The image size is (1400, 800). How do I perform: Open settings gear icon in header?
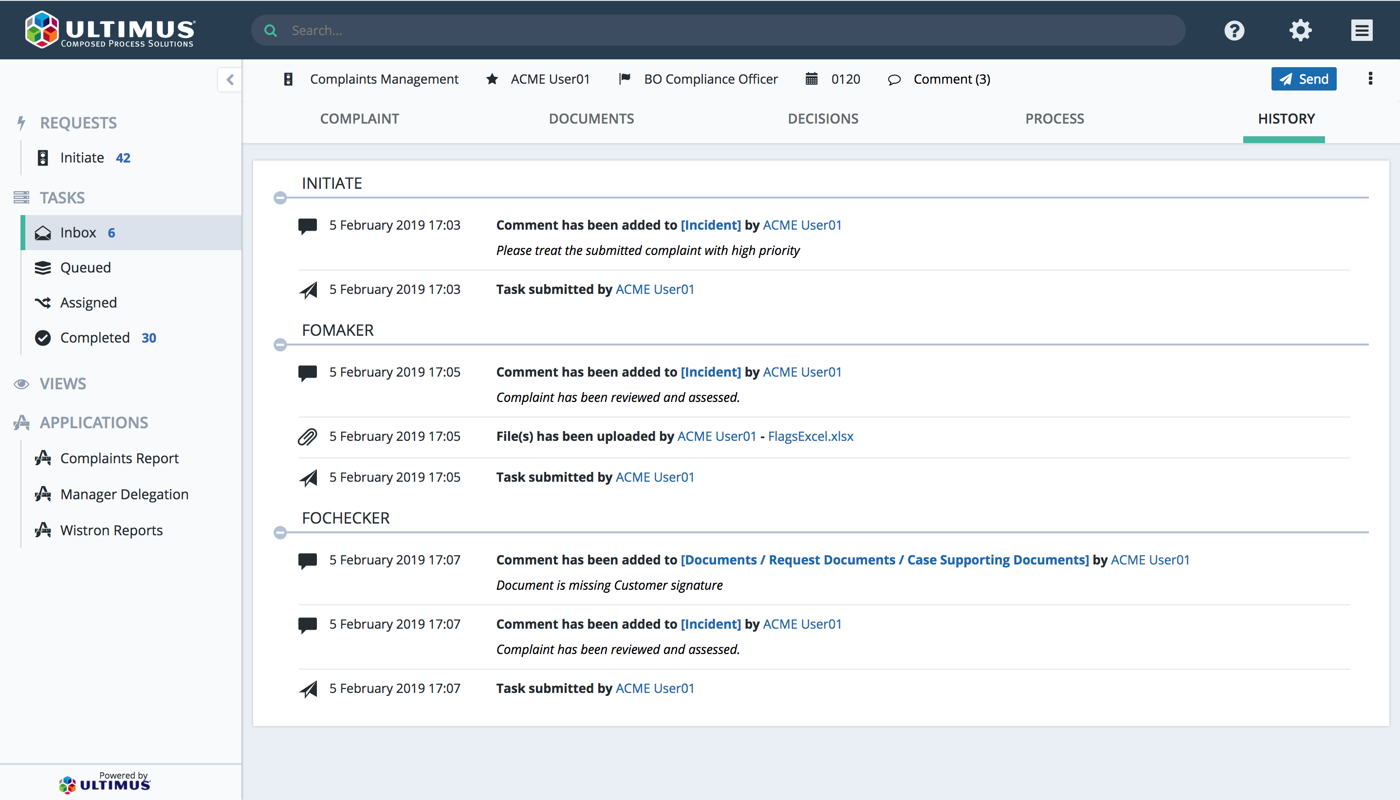tap(1301, 30)
